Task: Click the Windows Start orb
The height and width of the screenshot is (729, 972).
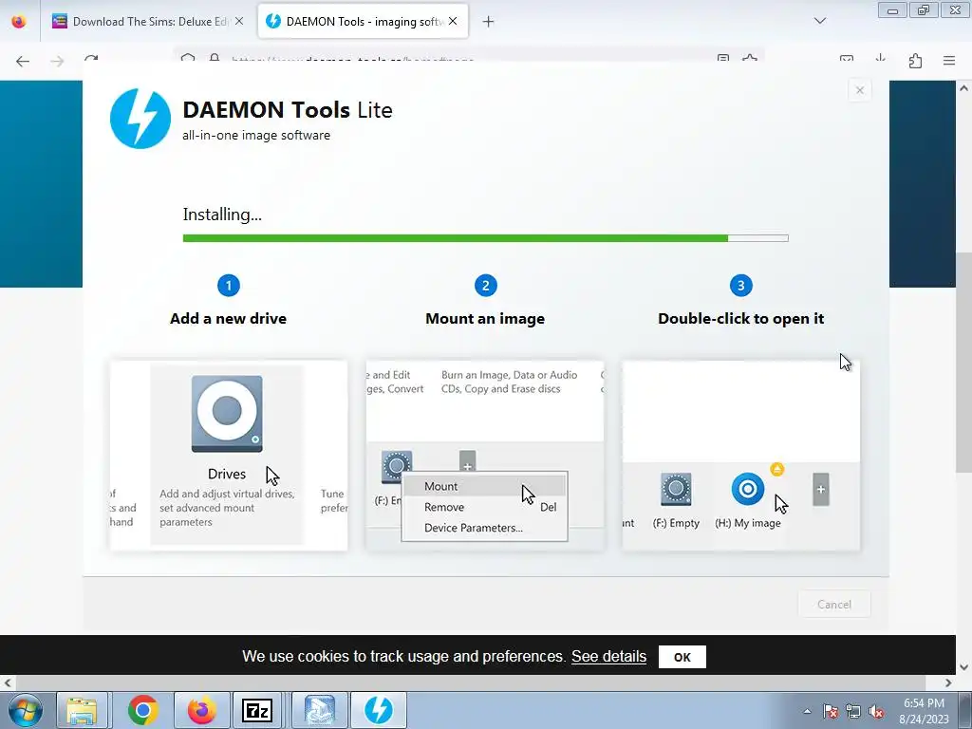Action: 26,710
